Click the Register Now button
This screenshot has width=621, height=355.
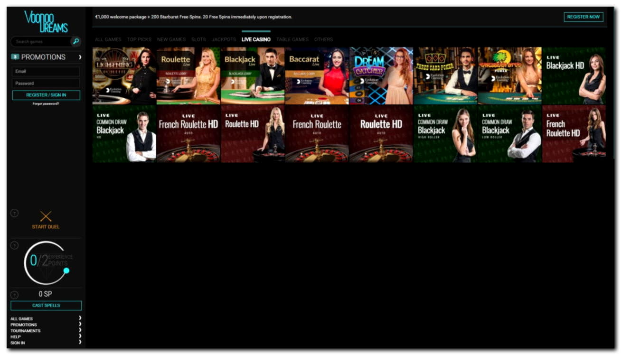coord(583,17)
